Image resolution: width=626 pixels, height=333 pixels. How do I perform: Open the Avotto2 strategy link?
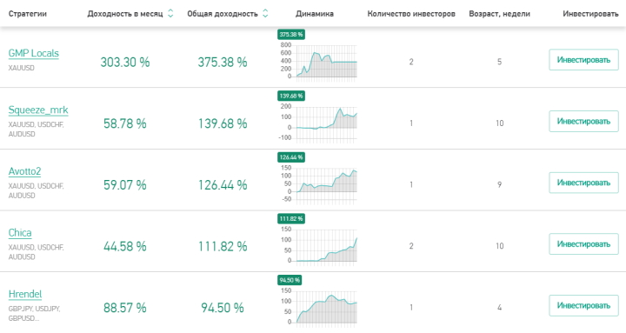click(x=24, y=171)
